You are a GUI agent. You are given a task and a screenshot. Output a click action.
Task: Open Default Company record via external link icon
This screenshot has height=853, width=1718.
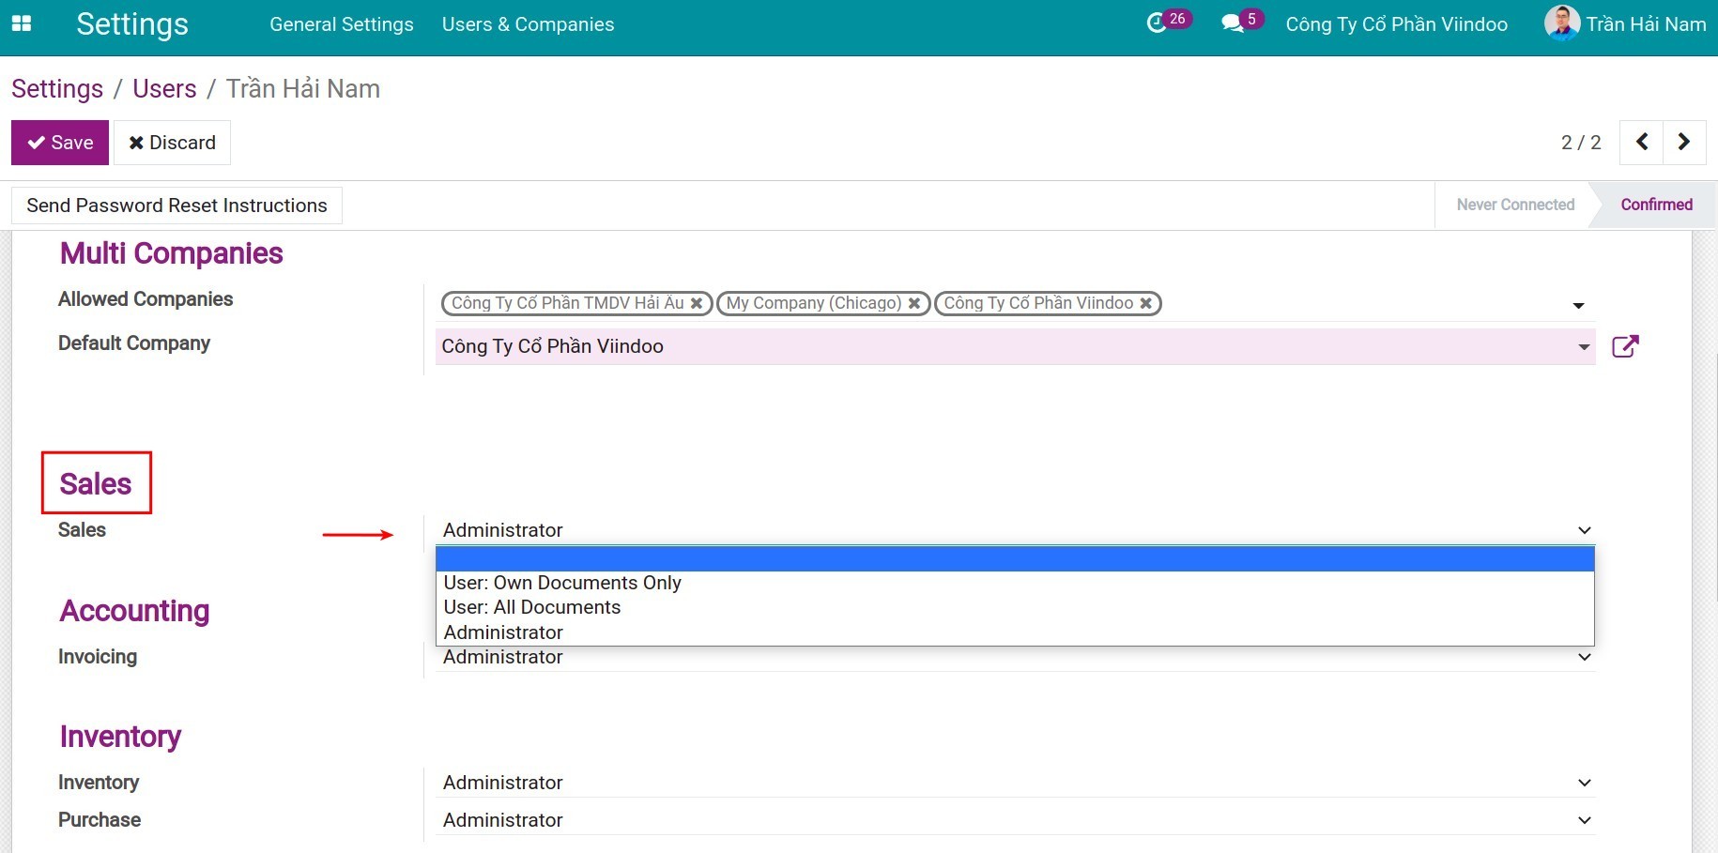1627,345
